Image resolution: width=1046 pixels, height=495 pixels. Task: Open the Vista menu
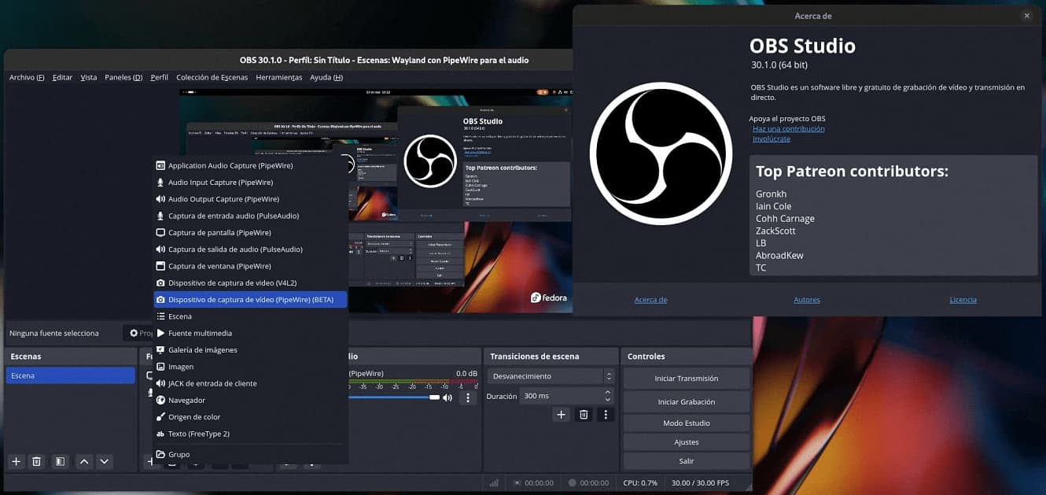click(89, 77)
